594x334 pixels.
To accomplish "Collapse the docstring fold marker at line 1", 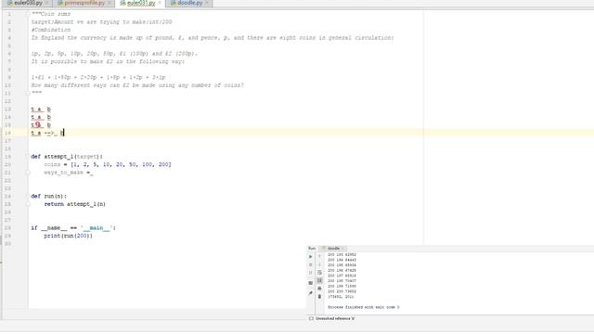I will pyautogui.click(x=28, y=14).
